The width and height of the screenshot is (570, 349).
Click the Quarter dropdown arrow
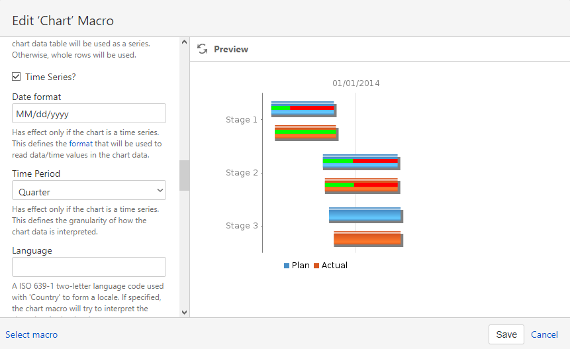[x=160, y=191]
